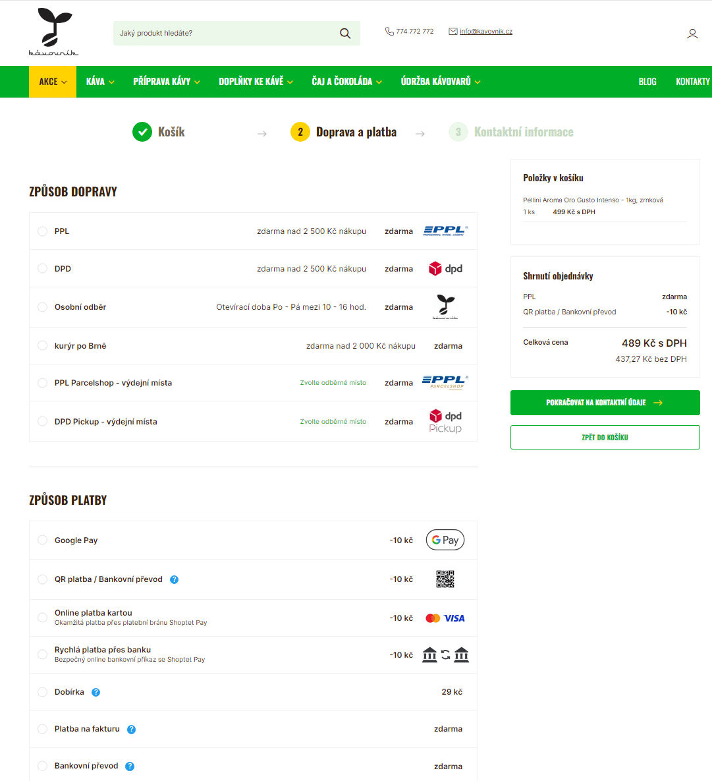The width and height of the screenshot is (712, 781).
Task: Click phone number 774 772 772
Action: [415, 32]
